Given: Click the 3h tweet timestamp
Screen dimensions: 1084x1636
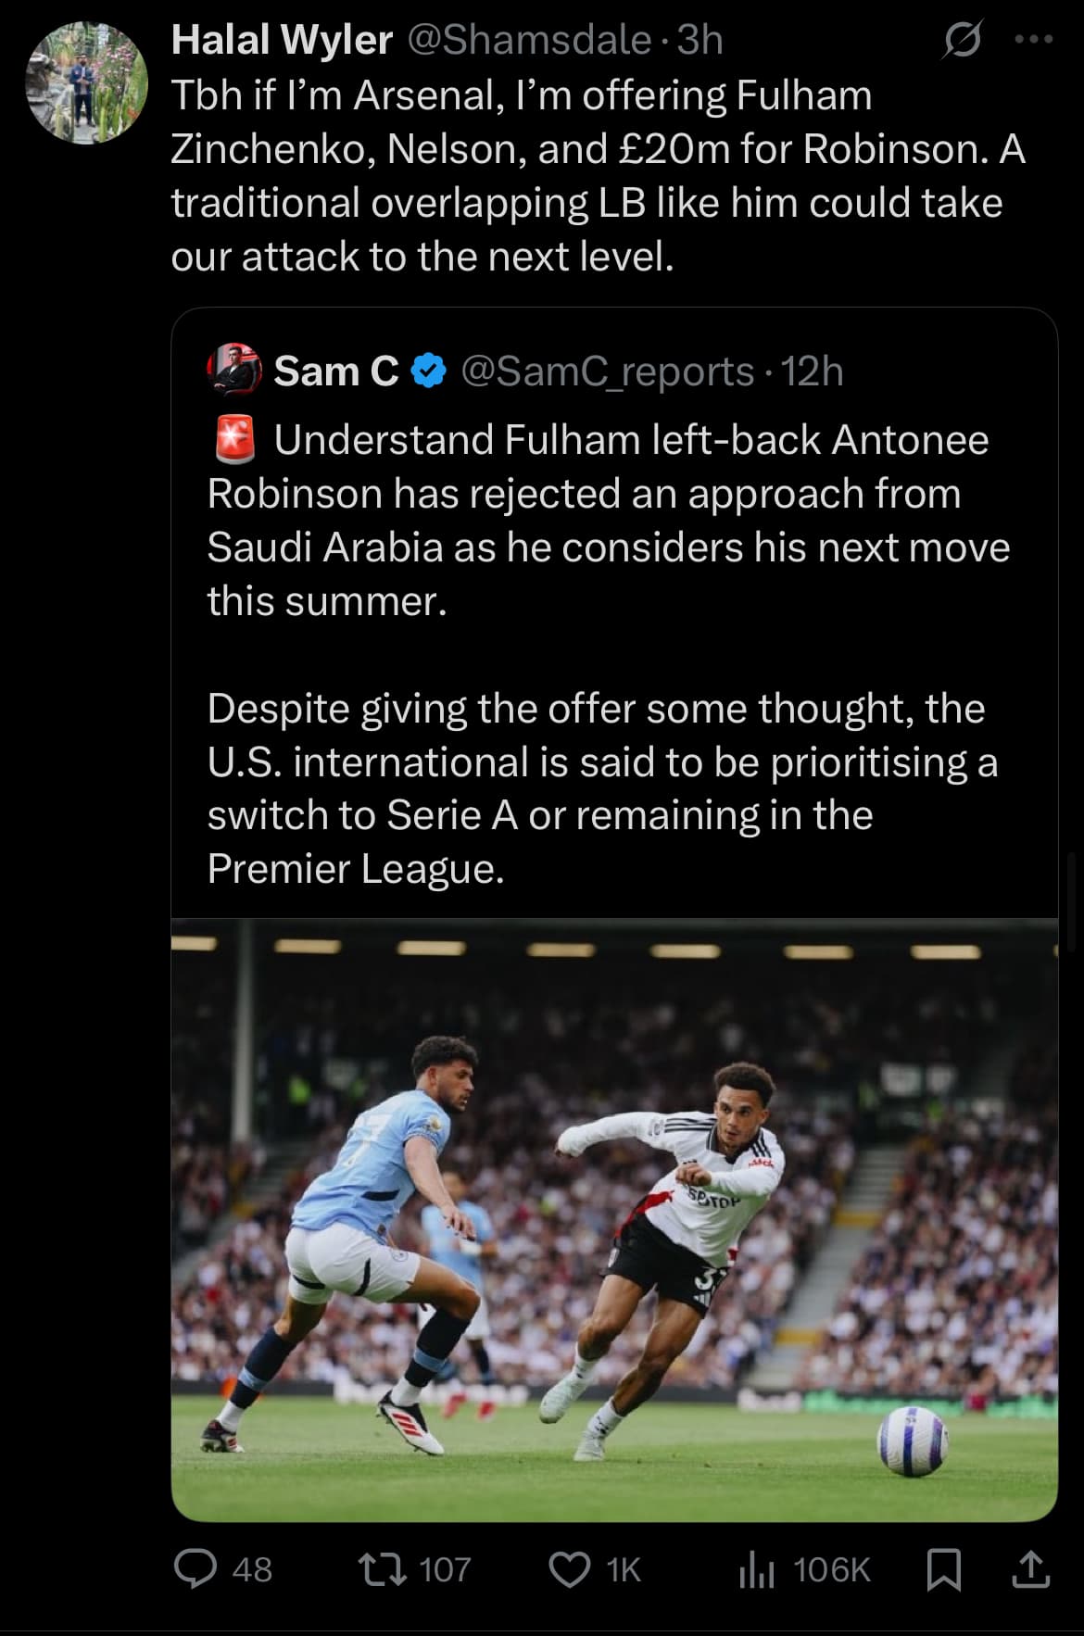Looking at the screenshot, I should point(700,40).
